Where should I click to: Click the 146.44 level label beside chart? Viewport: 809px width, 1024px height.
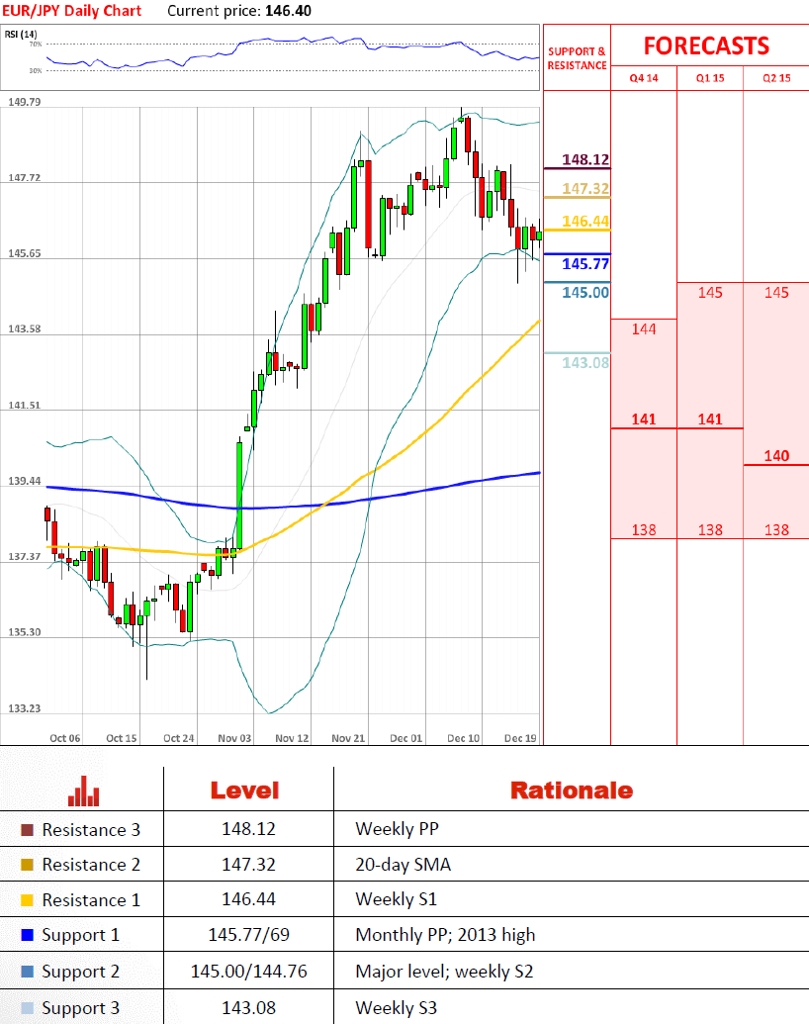tap(585, 221)
